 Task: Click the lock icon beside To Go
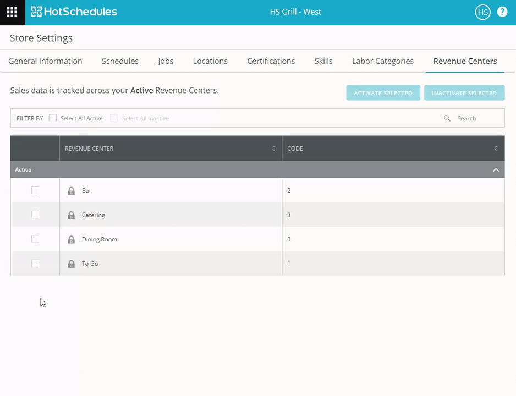tap(71, 264)
